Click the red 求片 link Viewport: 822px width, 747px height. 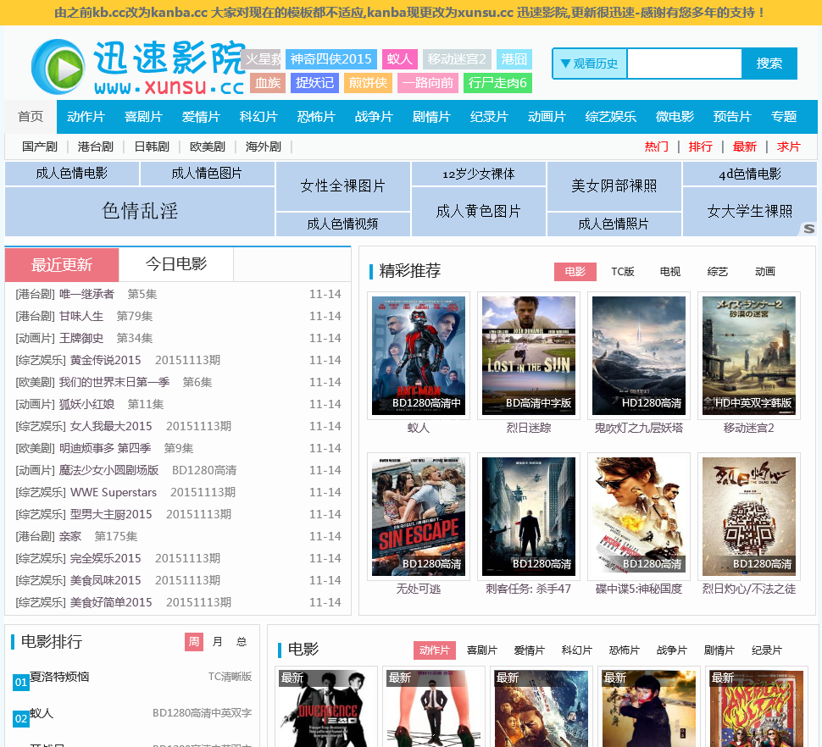pos(788,147)
